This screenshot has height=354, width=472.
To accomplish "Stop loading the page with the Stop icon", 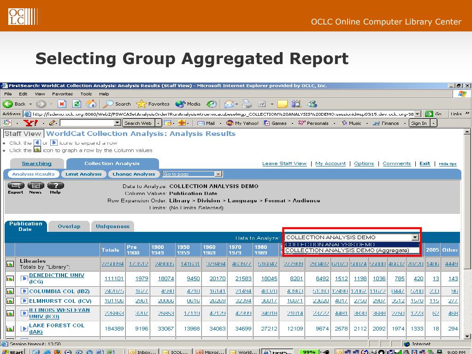I will [62, 104].
